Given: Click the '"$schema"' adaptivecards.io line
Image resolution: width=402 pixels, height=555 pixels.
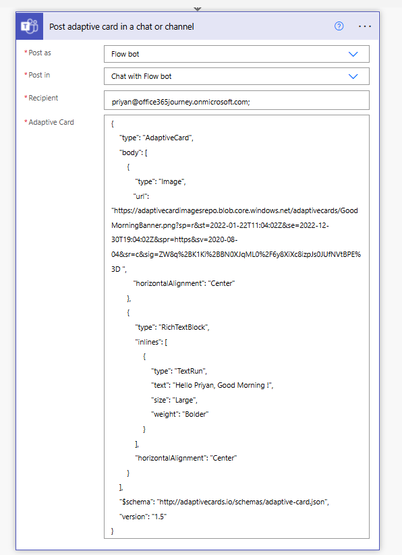Looking at the screenshot, I should (224, 502).
